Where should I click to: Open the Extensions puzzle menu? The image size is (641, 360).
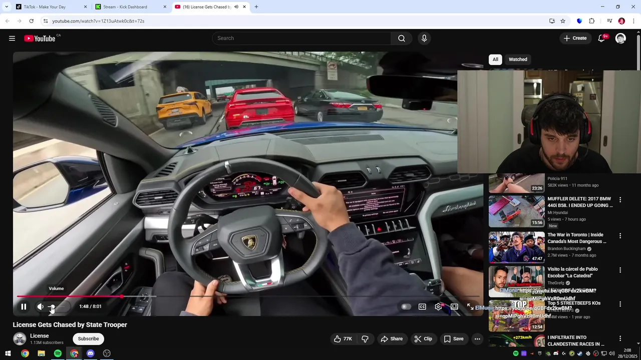point(592,21)
